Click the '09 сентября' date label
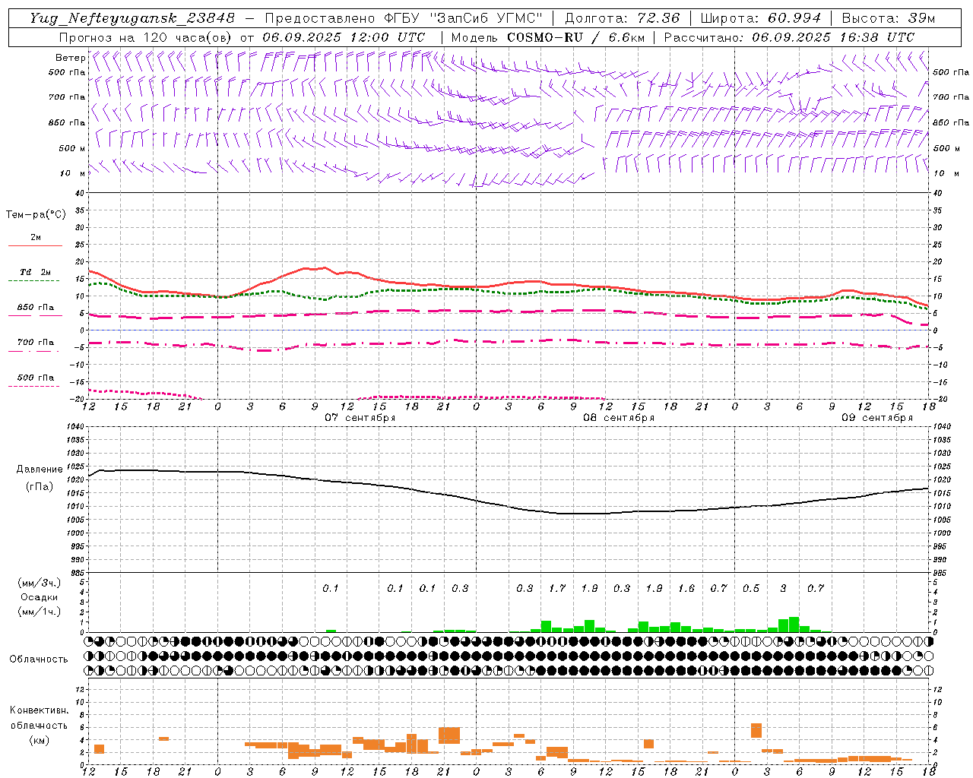The height and width of the screenshot is (778, 973). coord(877,418)
